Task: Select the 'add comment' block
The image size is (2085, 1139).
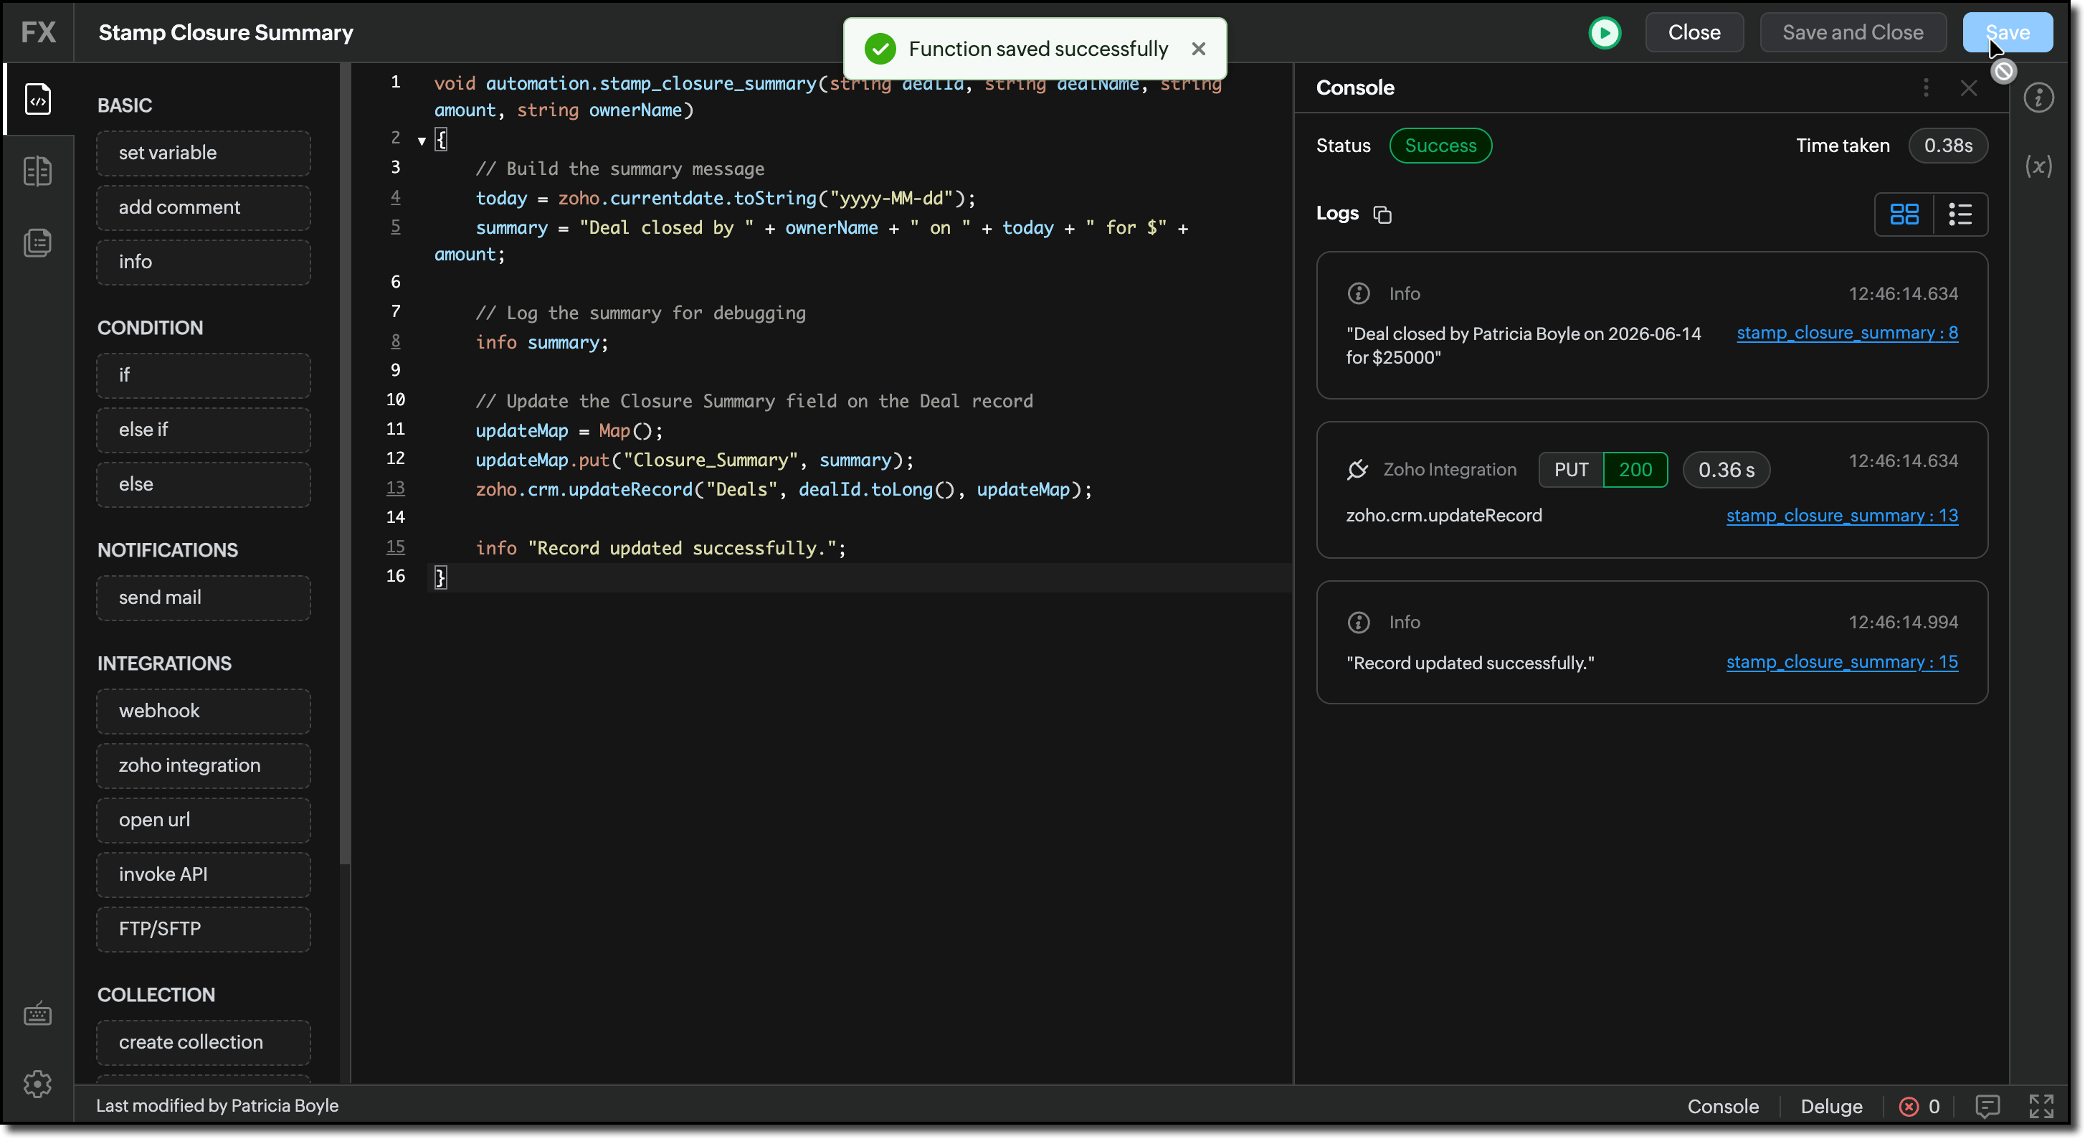Action: coord(203,207)
